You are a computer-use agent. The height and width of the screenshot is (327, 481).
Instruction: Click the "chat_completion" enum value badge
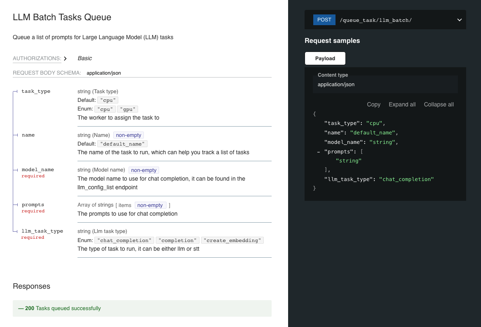pos(124,240)
